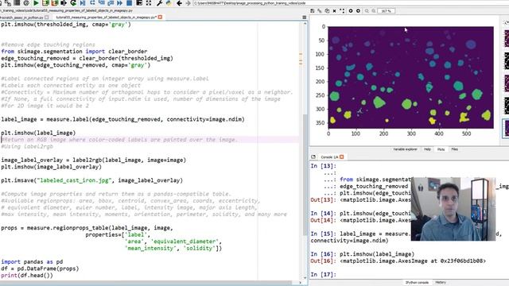Click 'from skimage.segmentation import clear_border' line in editor
This screenshot has height=286, width=509.
point(74,51)
